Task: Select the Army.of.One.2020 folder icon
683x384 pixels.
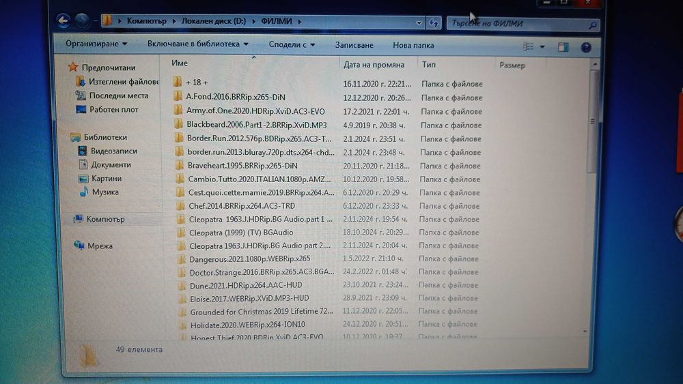Action: click(x=178, y=110)
